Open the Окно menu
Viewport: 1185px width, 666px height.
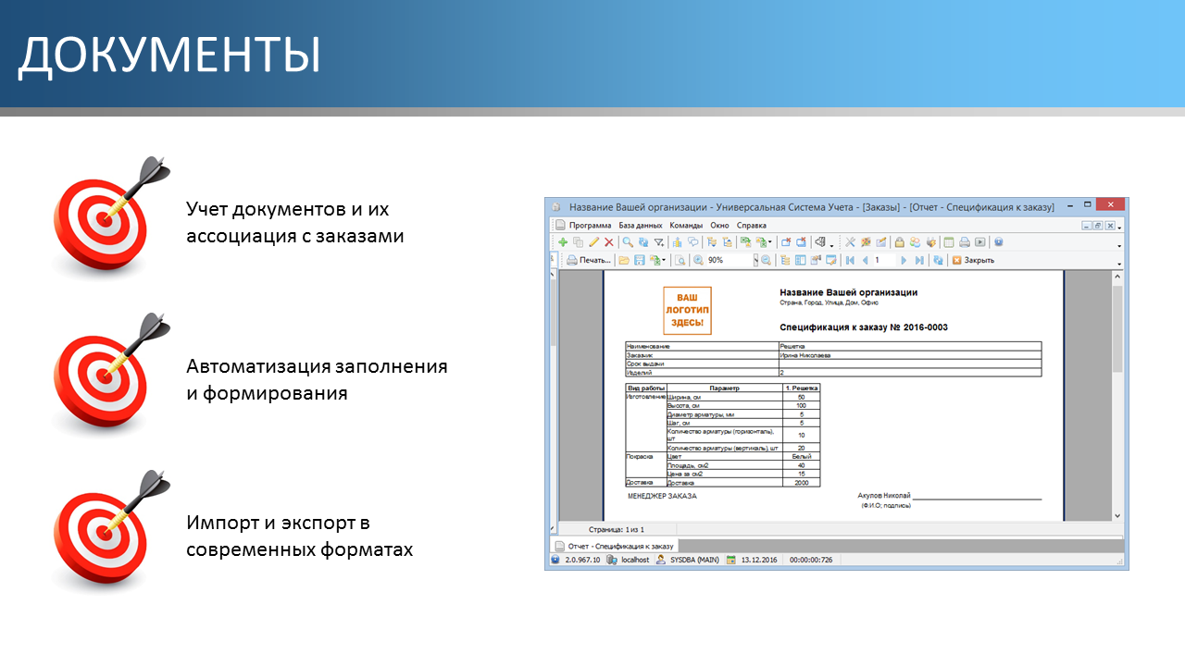point(720,225)
